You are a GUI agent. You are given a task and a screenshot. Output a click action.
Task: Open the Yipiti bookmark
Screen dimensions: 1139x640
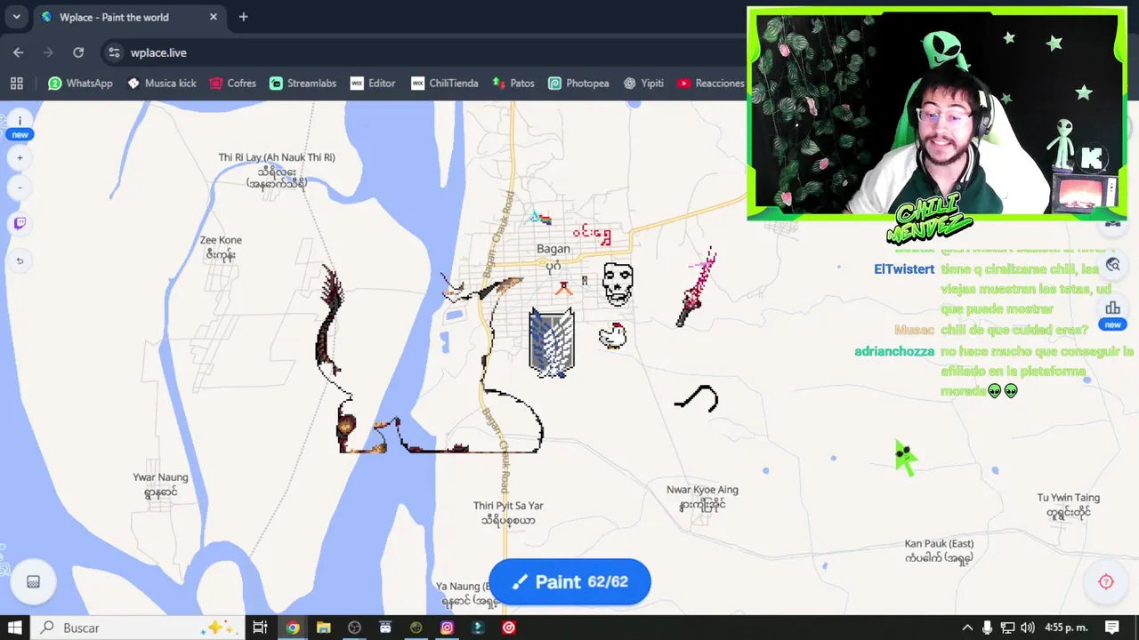tap(643, 83)
